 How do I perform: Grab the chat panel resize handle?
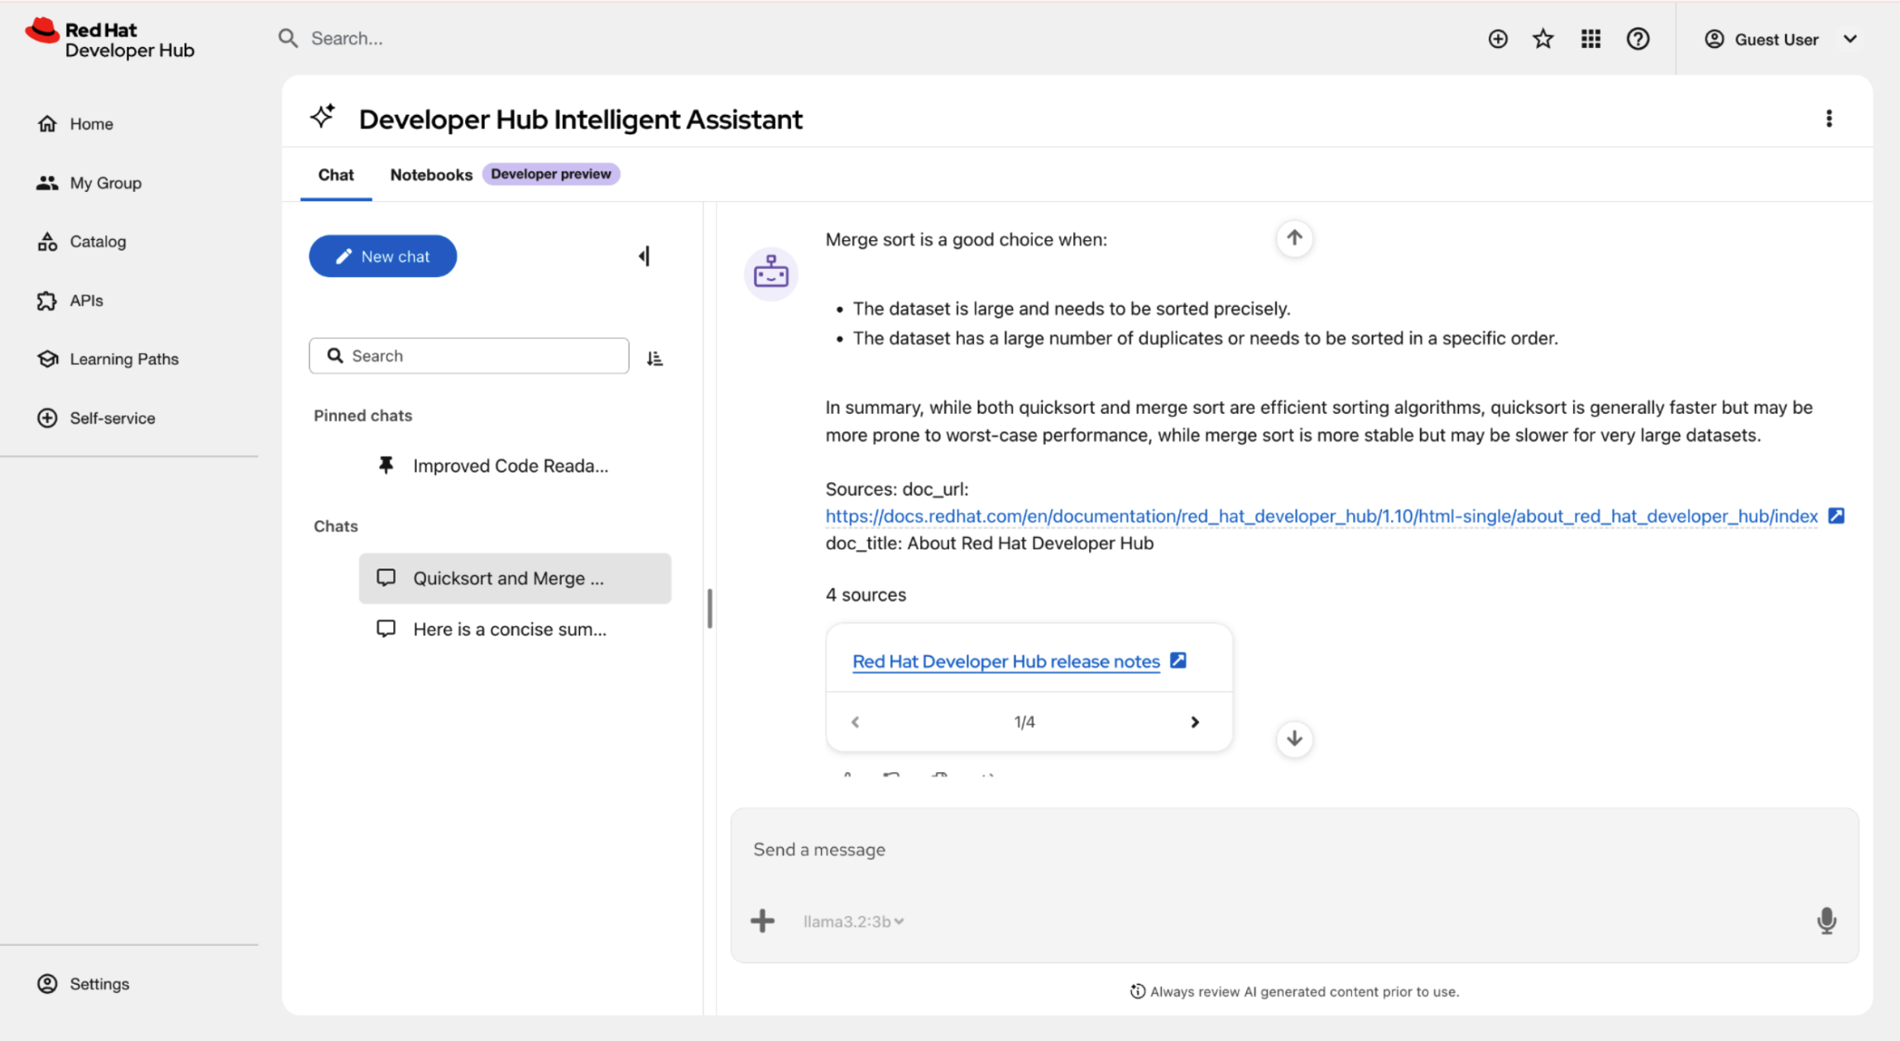tap(709, 608)
